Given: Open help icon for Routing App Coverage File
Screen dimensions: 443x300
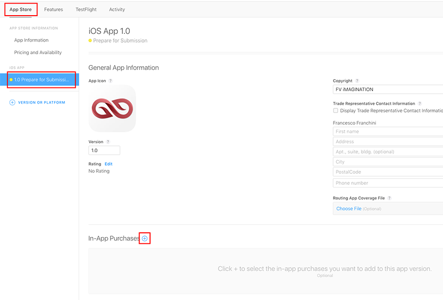Looking at the screenshot, I should pos(389,198).
